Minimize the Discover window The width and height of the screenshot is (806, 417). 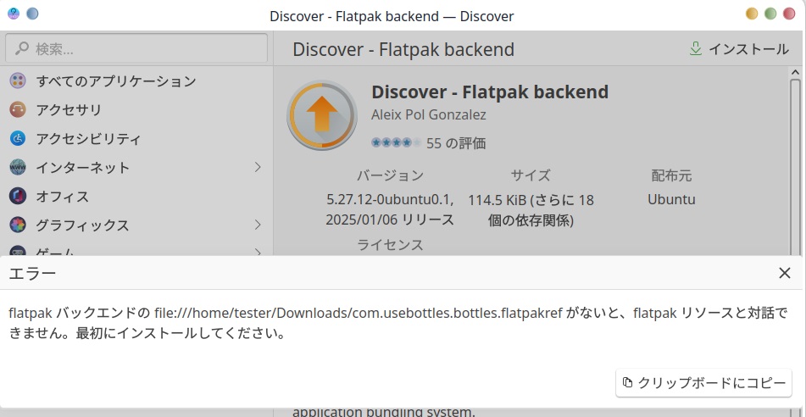pyautogui.click(x=752, y=14)
